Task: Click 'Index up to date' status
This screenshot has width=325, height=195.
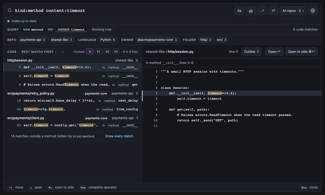Action: pyautogui.click(x=24, y=21)
